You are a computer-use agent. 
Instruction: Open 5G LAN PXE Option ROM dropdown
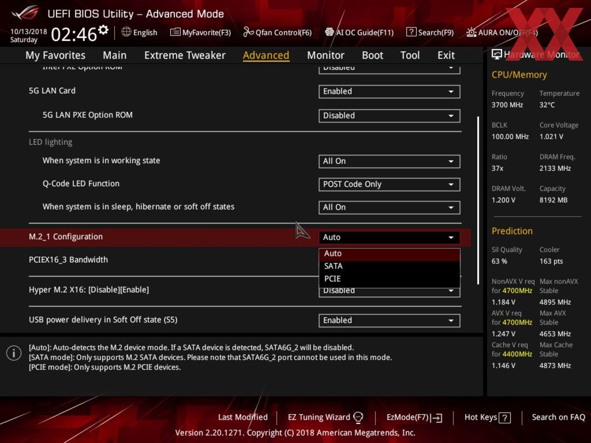(x=389, y=116)
